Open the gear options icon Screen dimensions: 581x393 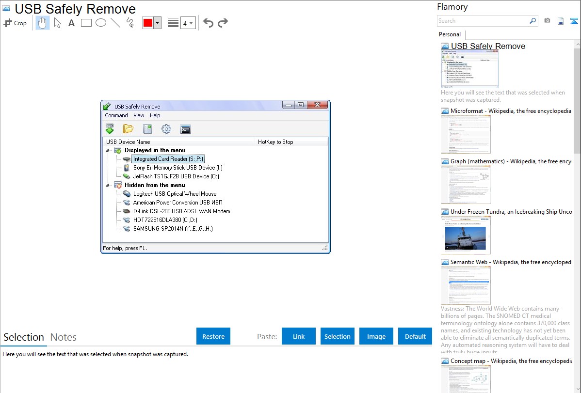coord(166,129)
